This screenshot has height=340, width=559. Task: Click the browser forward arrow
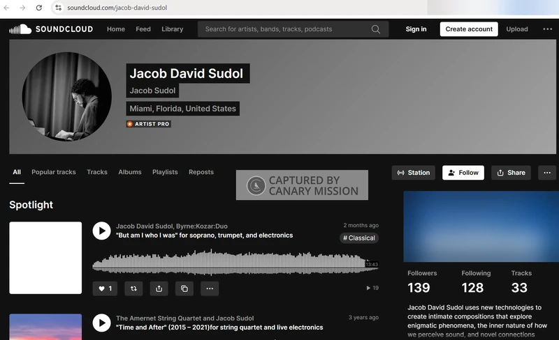(22, 8)
